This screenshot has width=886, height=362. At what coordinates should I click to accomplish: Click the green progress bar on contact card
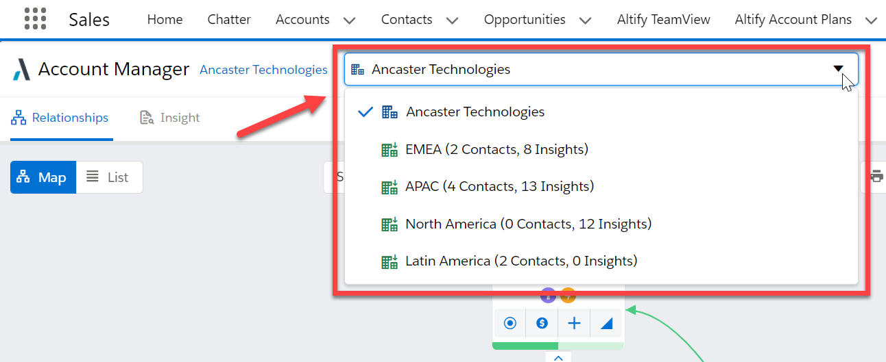558,346
